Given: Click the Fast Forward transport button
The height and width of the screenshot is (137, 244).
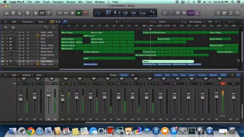Looking at the screenshot, I should (x=66, y=13).
